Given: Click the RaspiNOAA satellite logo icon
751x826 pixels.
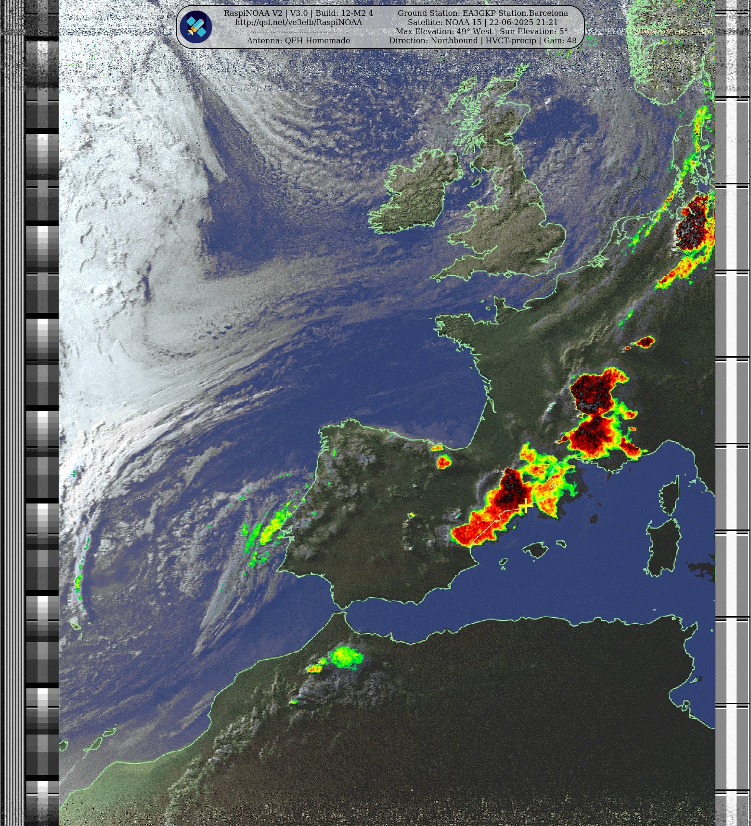Looking at the screenshot, I should 196,27.
